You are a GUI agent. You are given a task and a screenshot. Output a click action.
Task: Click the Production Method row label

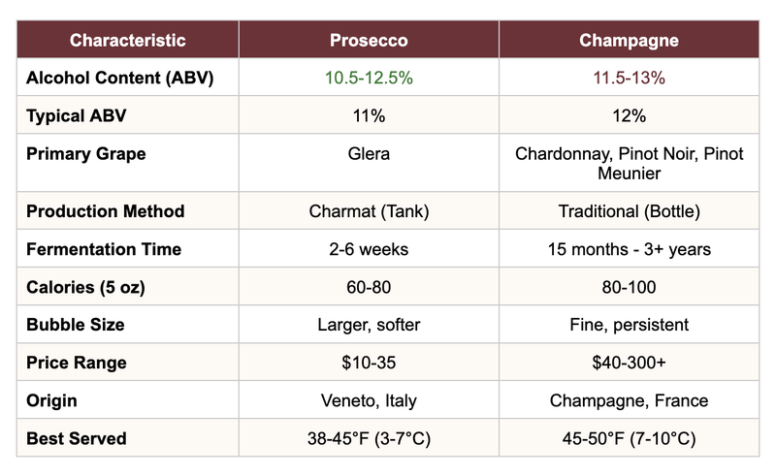click(106, 211)
